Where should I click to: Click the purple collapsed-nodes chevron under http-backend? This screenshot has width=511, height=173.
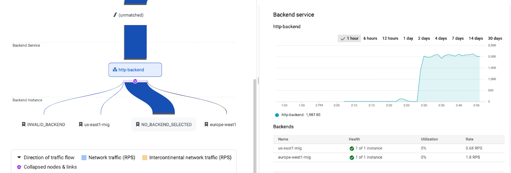coord(135,81)
